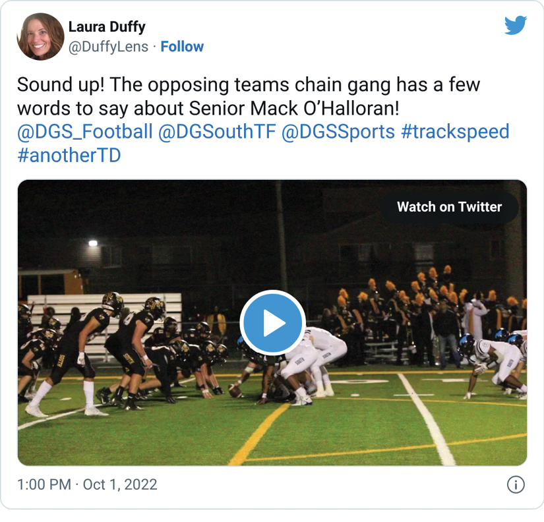Click the Twitter bird logo
Image resolution: width=544 pixels, height=522 pixels.
point(516,26)
